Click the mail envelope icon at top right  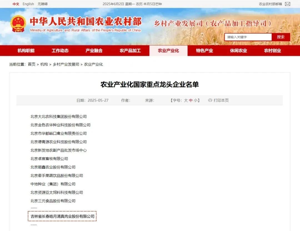[x=287, y=4]
